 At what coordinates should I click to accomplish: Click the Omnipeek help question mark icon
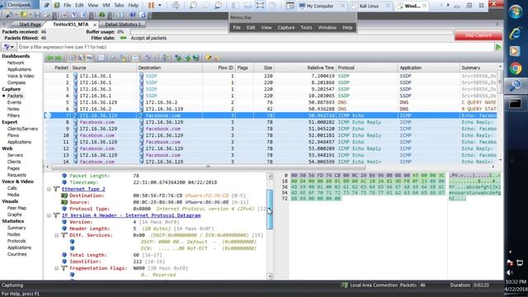(x=133, y=15)
